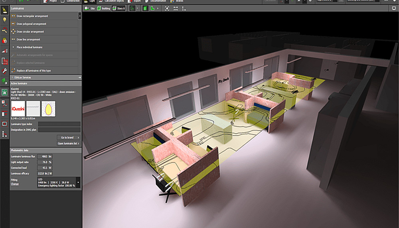Expand more views arrow after the L-shaped icon

[158, 8]
